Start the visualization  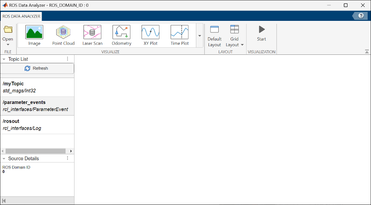point(261,33)
